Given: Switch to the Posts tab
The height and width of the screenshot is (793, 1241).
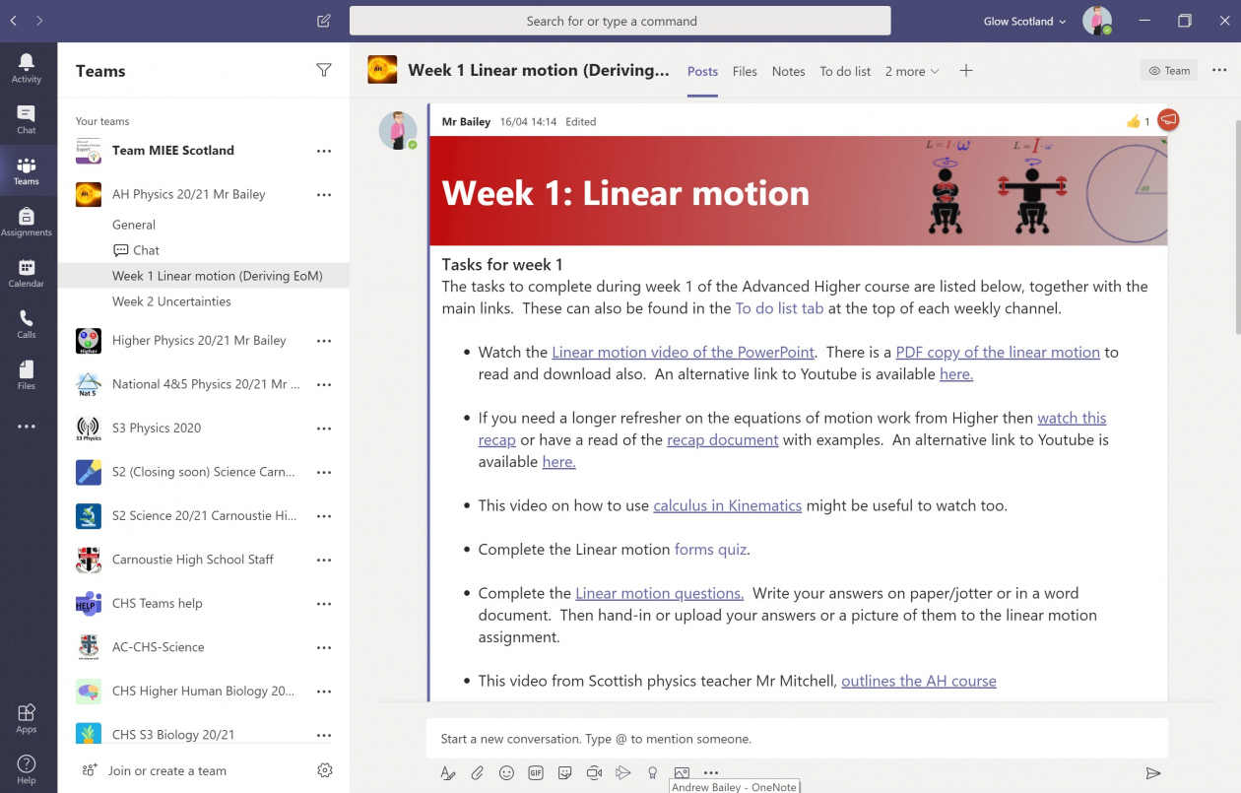Looking at the screenshot, I should pyautogui.click(x=702, y=71).
